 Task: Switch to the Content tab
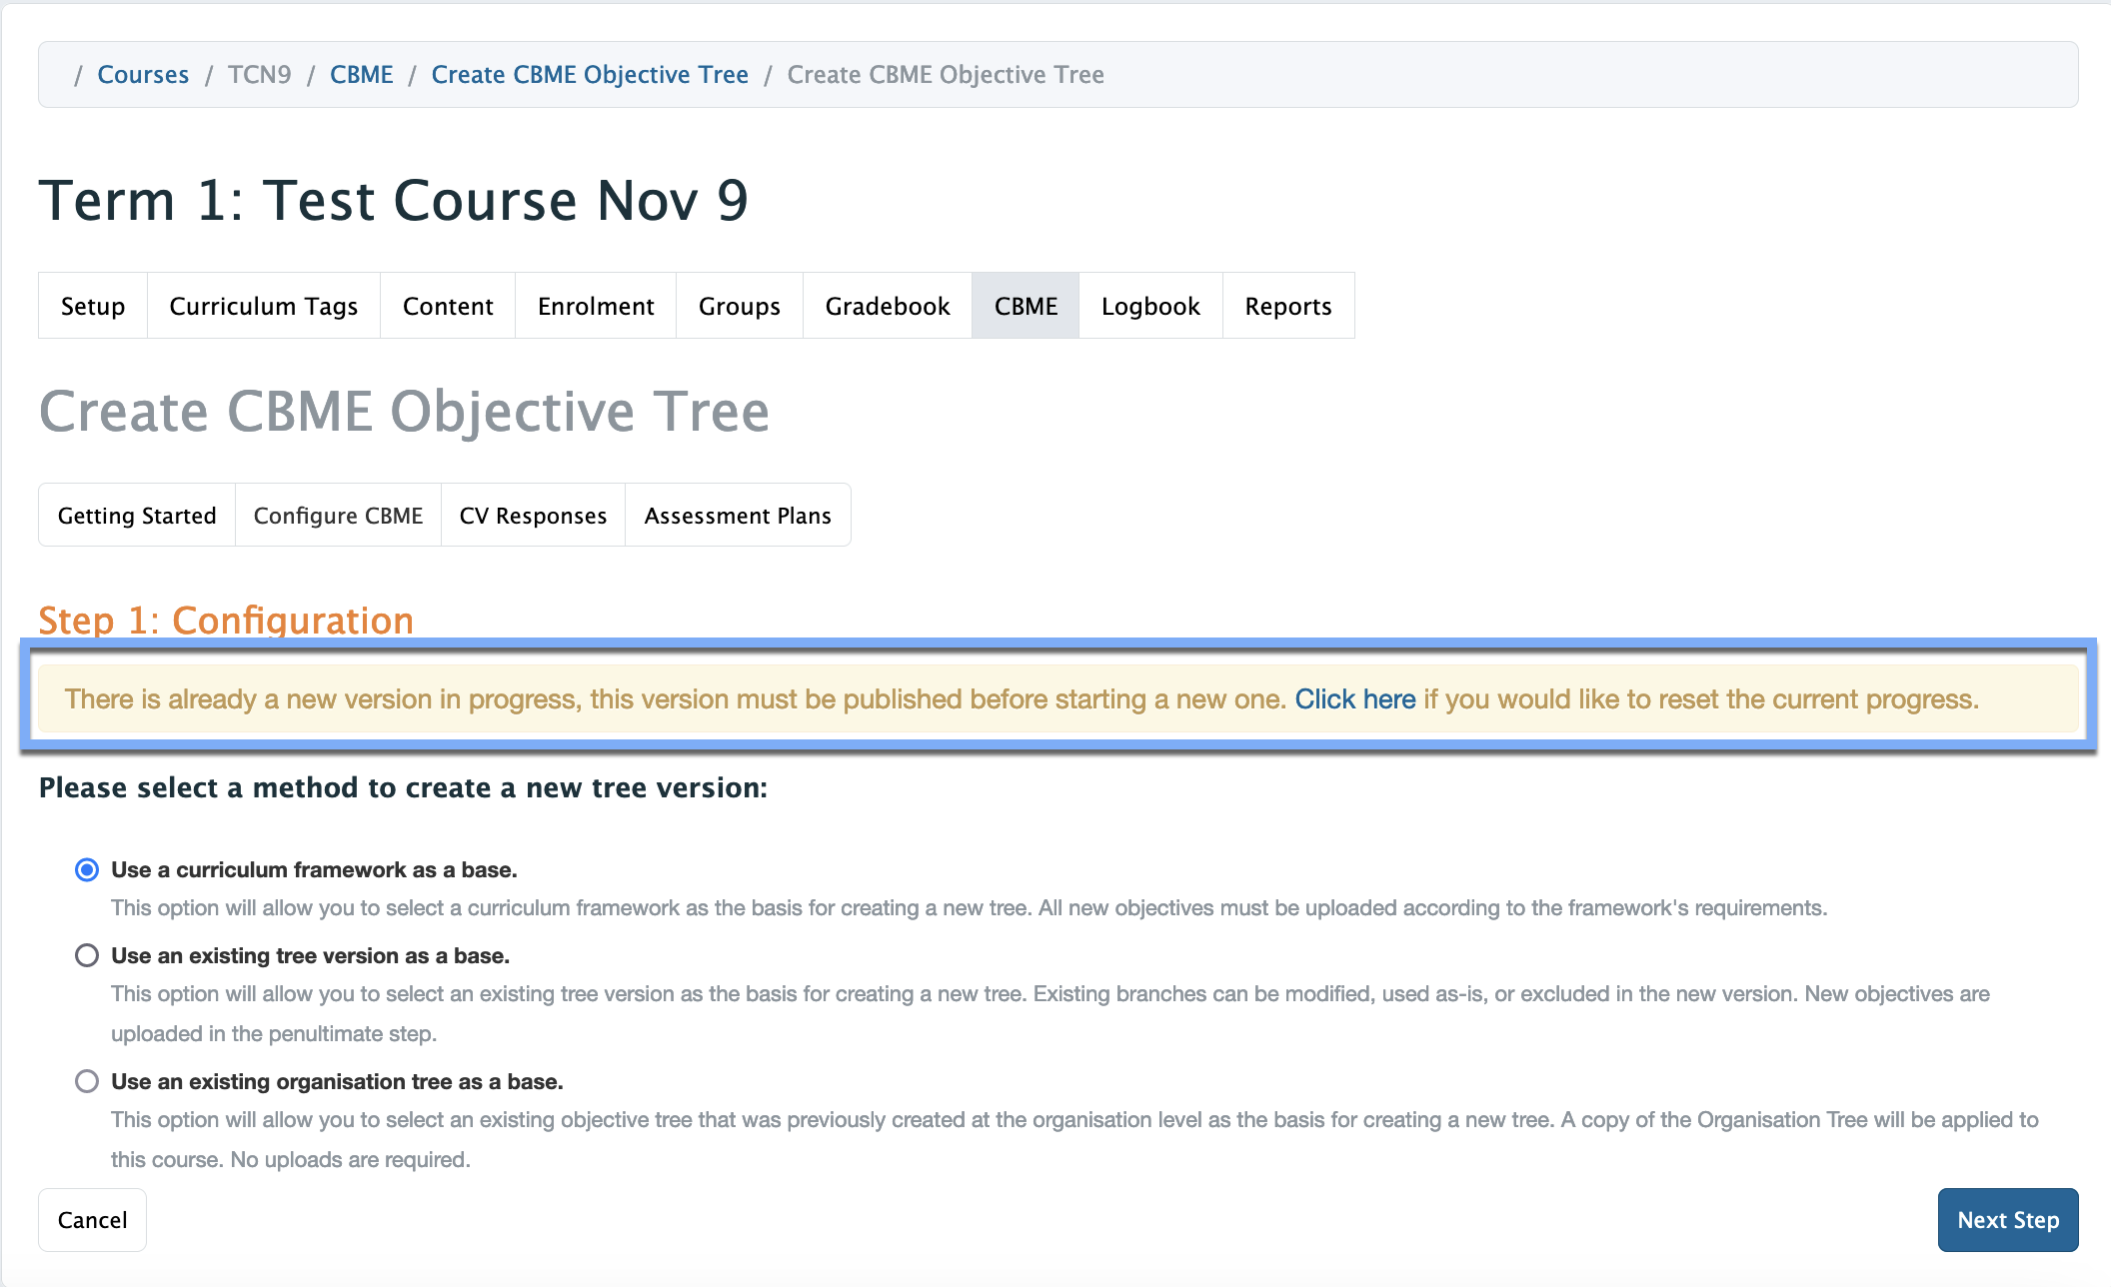click(x=448, y=306)
